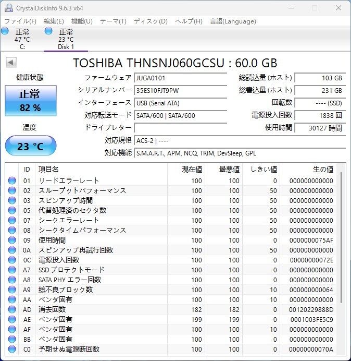Image resolution: width=351 pixels, height=361 pixels.
Task: Click status orb for ID 01 リードエラーレート
Action: (12, 181)
